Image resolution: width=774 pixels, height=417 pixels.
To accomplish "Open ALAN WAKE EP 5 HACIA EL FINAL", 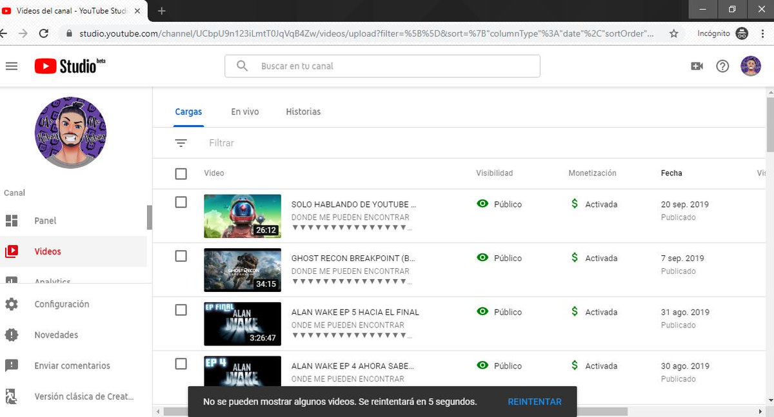I will (x=355, y=312).
